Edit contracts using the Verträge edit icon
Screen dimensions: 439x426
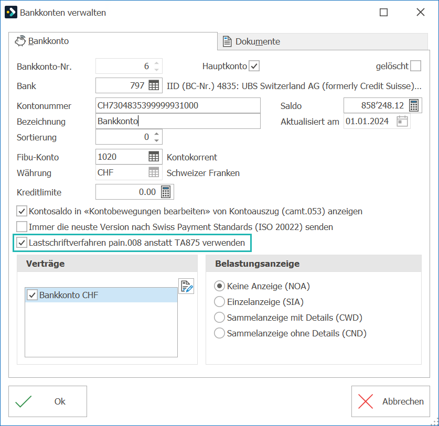187,286
